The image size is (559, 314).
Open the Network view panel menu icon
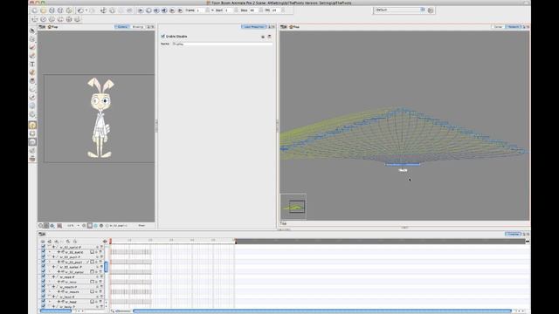point(283,27)
